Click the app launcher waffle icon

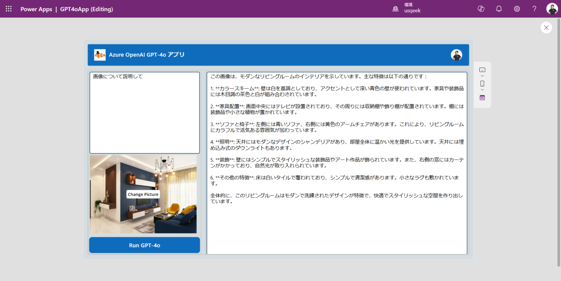tap(8, 8)
